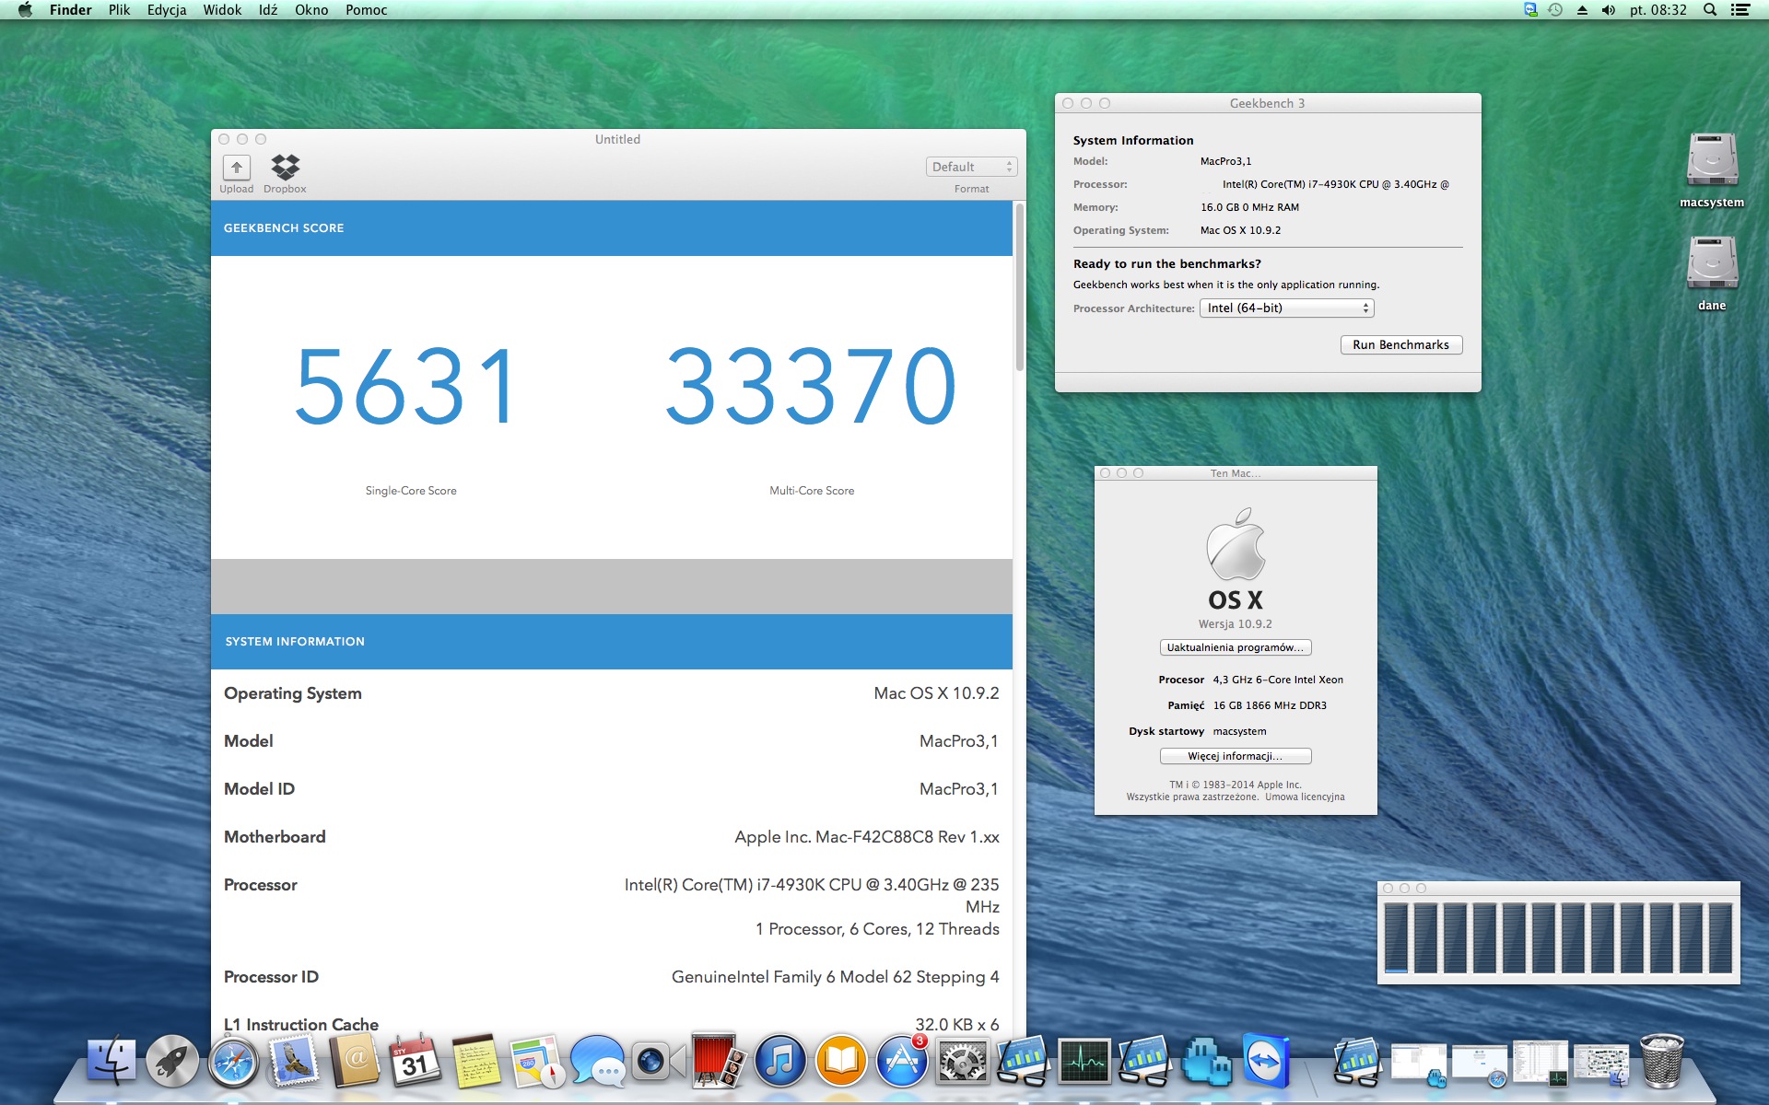Open Finder from the Dock
Viewport: 1769px width, 1105px height.
tap(111, 1061)
